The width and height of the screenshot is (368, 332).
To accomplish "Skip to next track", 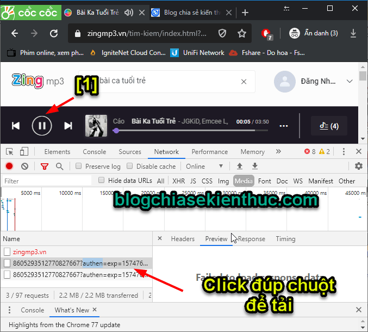I will [x=68, y=126].
